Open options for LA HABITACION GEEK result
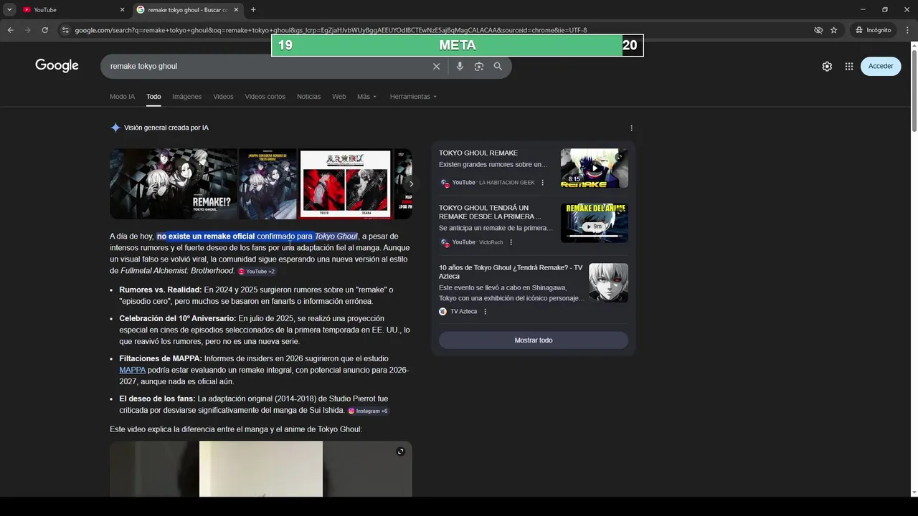The image size is (918, 516). point(542,183)
